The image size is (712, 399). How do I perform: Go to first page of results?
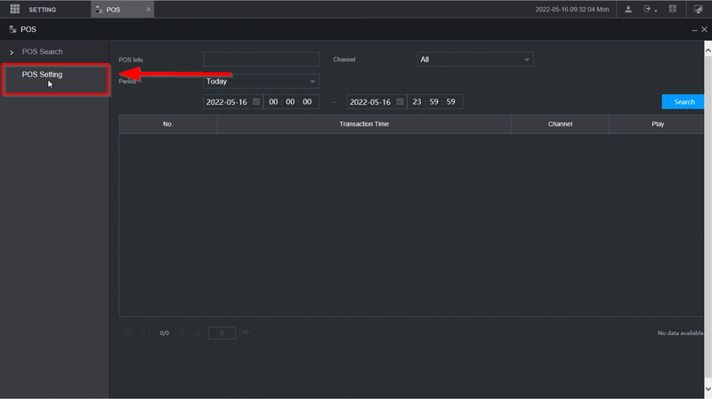pos(128,333)
